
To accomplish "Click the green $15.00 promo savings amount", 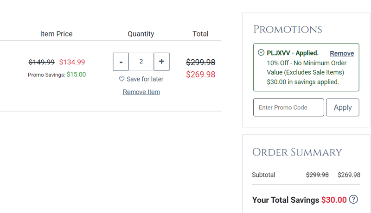I will click(x=76, y=75).
